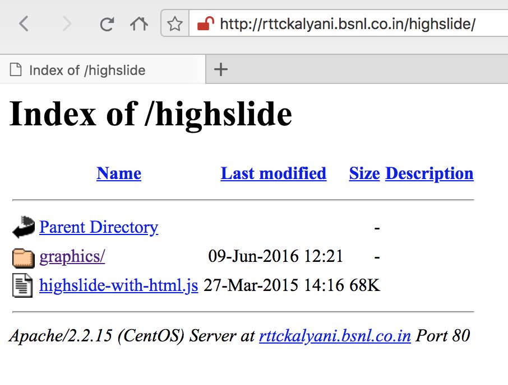Sort listing by Description column
Viewport: 508px width, 385px height.
pyautogui.click(x=430, y=174)
